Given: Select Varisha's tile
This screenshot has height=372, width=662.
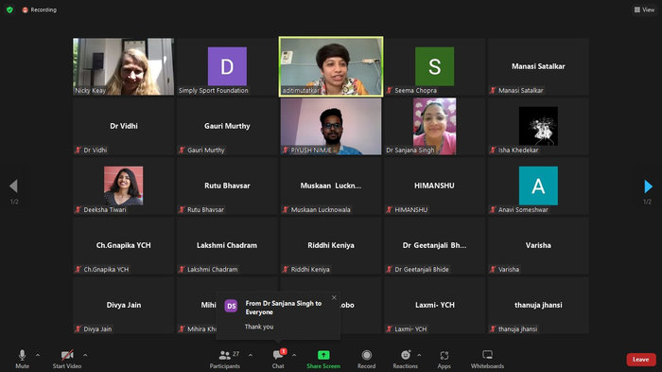Looking at the screenshot, I should pyautogui.click(x=538, y=245).
